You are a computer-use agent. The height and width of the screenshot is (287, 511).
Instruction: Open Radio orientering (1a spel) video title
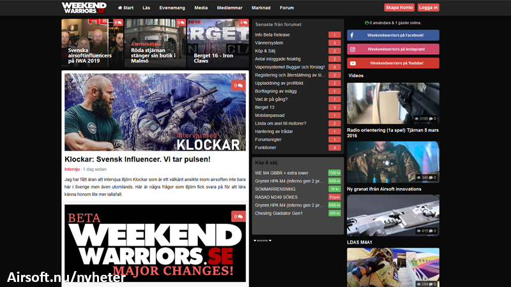[x=393, y=133]
